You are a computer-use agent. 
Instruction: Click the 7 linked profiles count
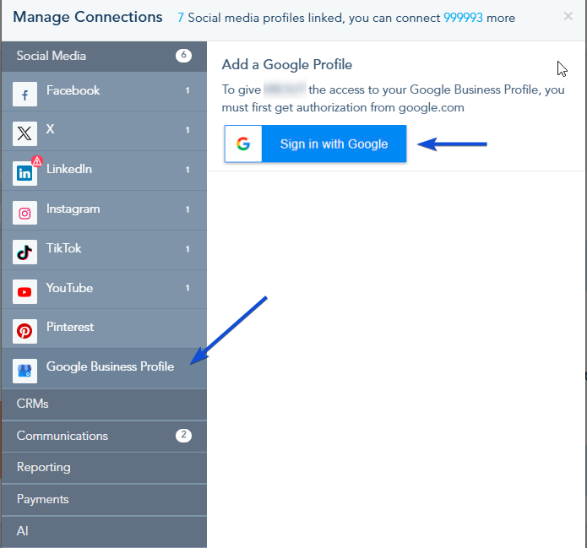pyautogui.click(x=181, y=18)
